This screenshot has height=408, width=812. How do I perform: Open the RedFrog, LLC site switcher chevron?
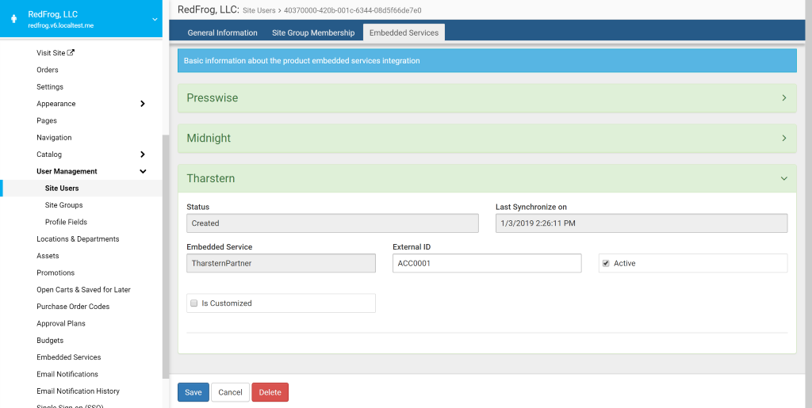tap(155, 20)
